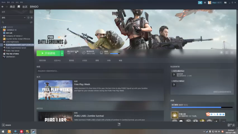The width and height of the screenshot is (238, 134).
Task: Toggle Chinese input mode on Sogou bar
Action: tap(212, 114)
